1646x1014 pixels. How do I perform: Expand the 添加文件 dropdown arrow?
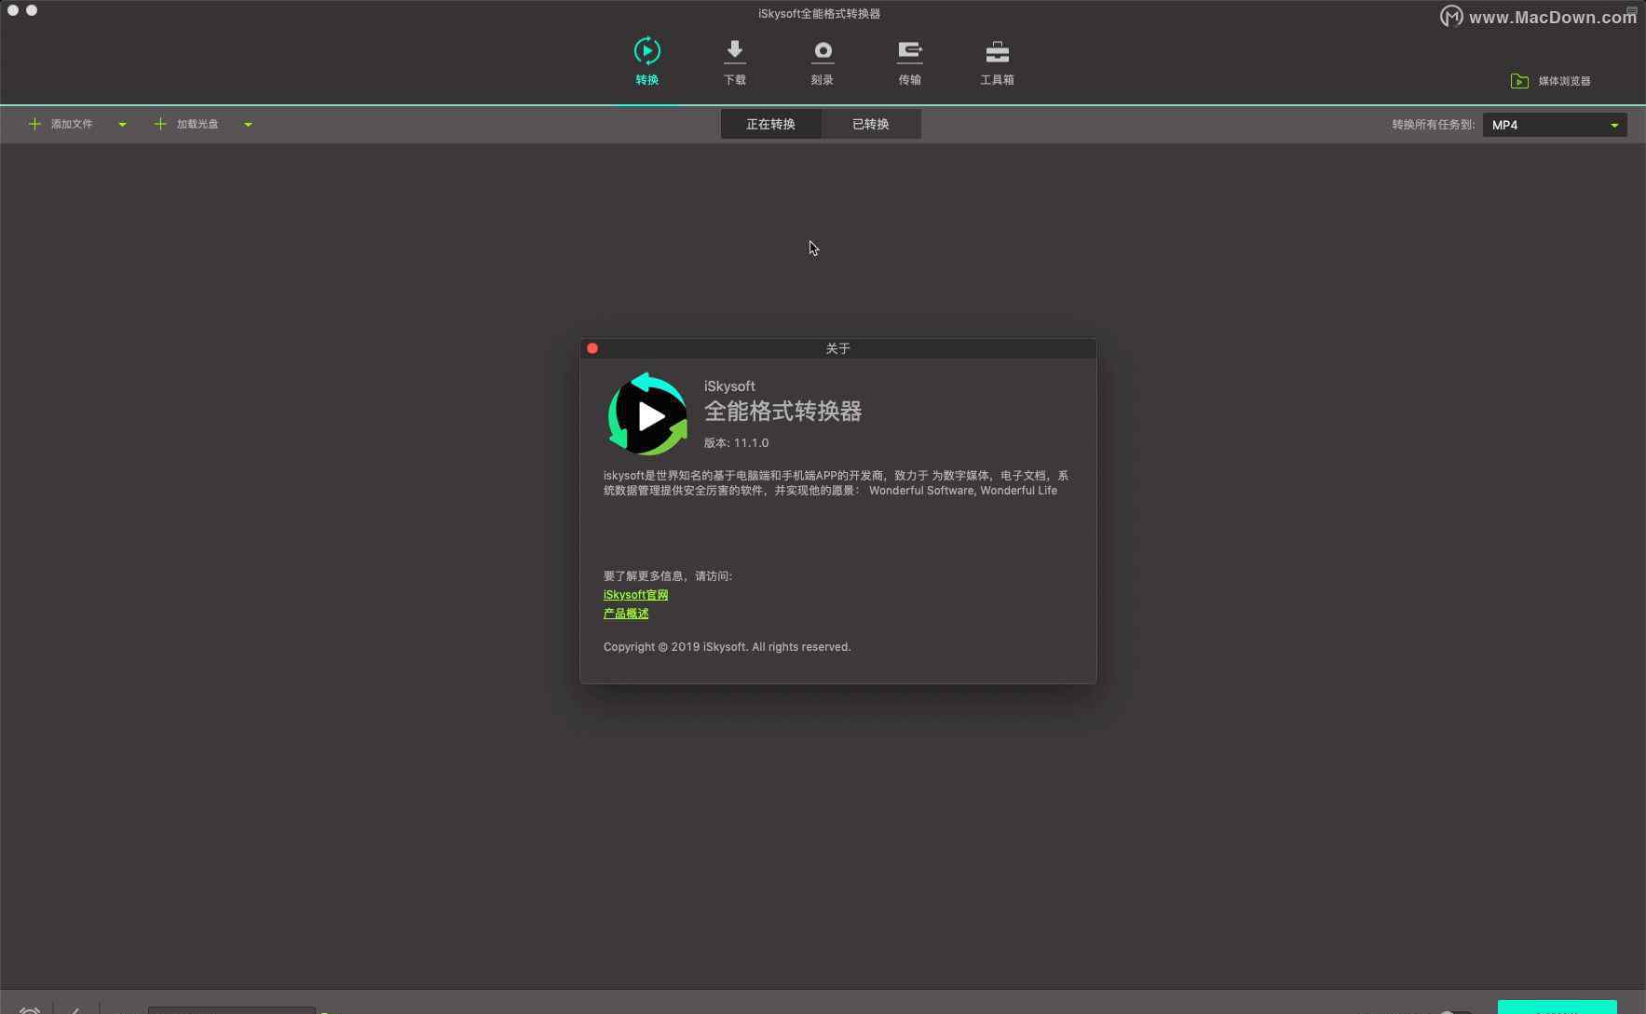coord(122,124)
